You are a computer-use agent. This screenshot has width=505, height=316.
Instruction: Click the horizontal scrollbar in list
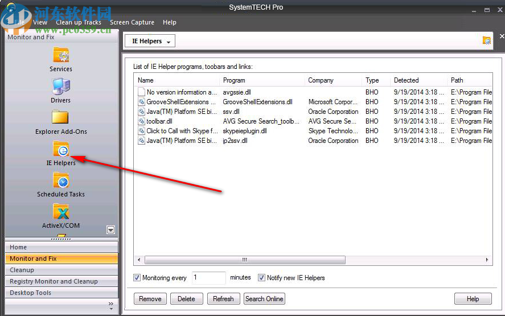[245, 260]
